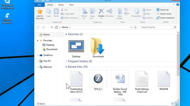The image size is (190, 106).
Task: Collapse the ribbon with chevron
Action: (x=173, y=5)
